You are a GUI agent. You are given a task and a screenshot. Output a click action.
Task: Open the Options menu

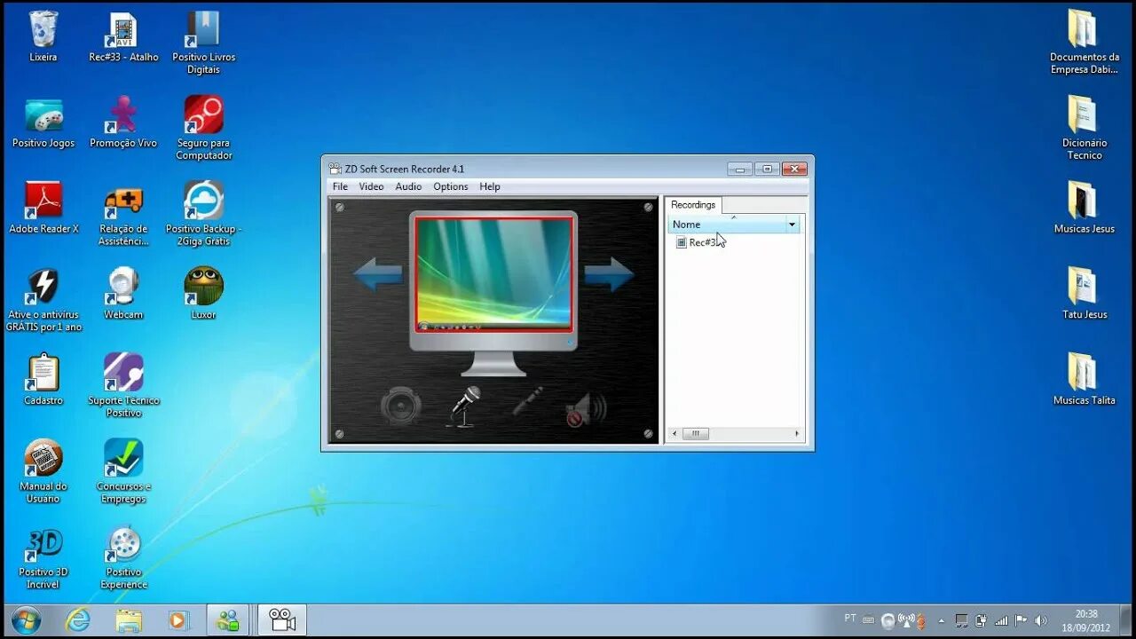pyautogui.click(x=450, y=186)
